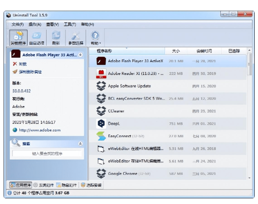The width and height of the screenshot is (258, 204).
Task: Select the Google Chrome (32-bit) row
Action: pos(168,174)
